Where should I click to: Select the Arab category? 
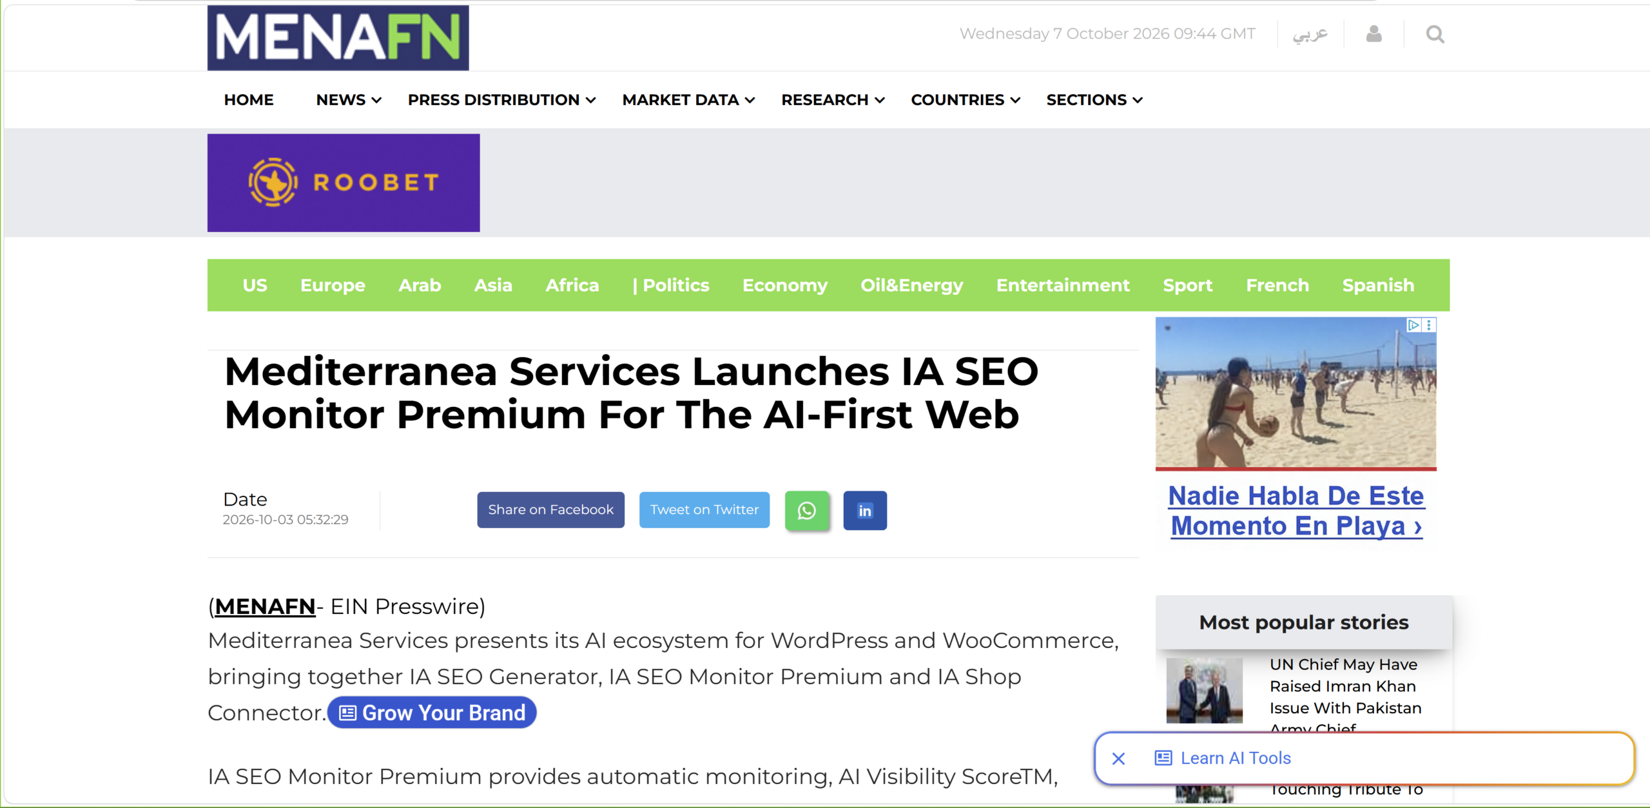point(420,285)
